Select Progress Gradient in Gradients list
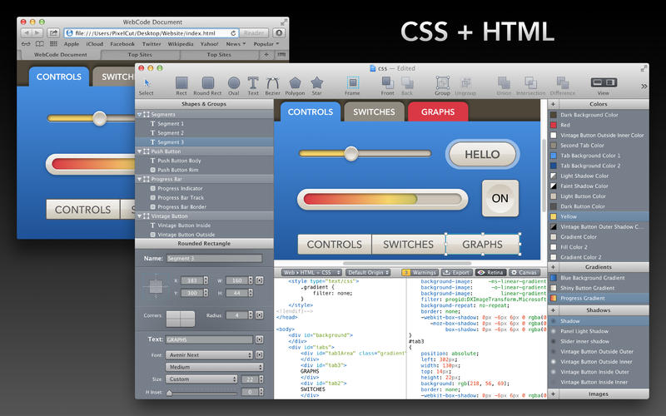Screen dimensions: 666x416 click(x=599, y=298)
